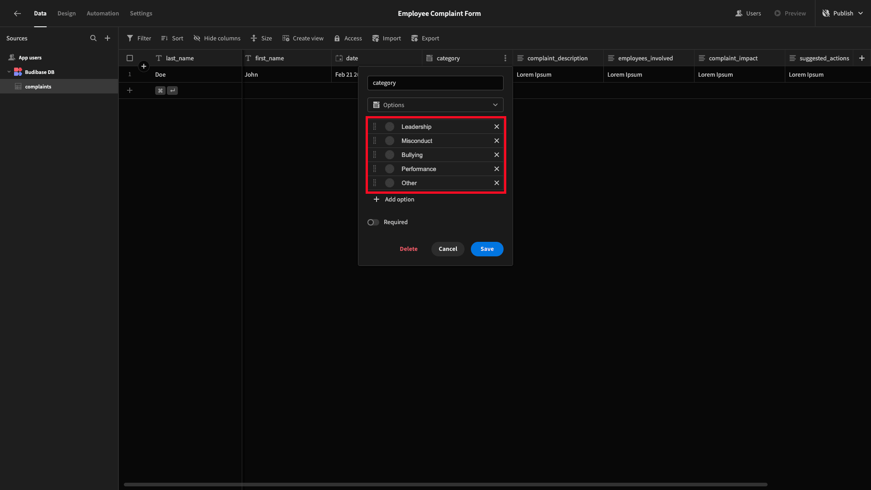
Task: Click the category field name input
Action: point(435,83)
